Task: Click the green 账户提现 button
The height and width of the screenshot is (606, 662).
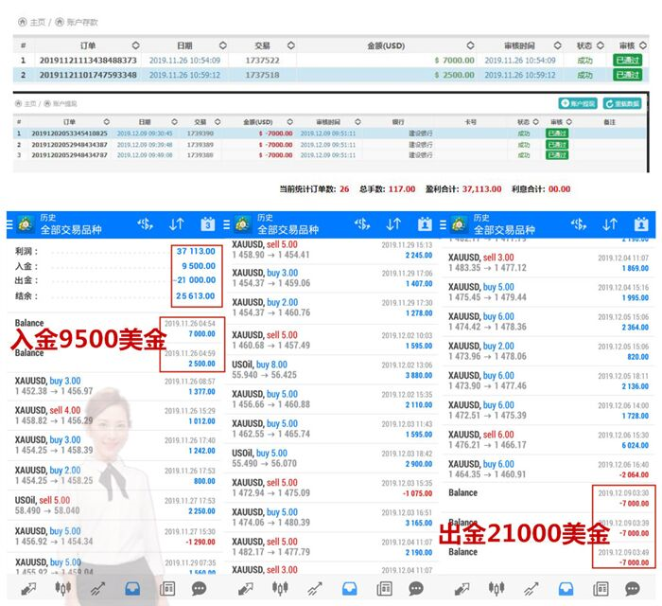Action: pyautogui.click(x=578, y=103)
